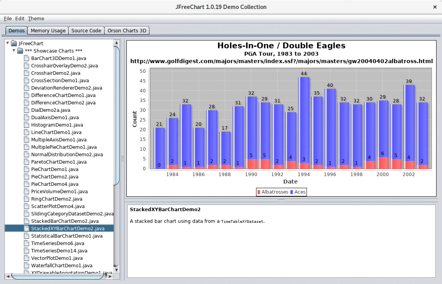442x284 pixels.
Task: Click the red Albatrosses legend swatch
Action: tap(259, 192)
